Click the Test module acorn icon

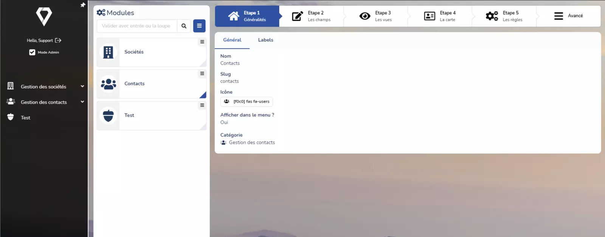(109, 115)
